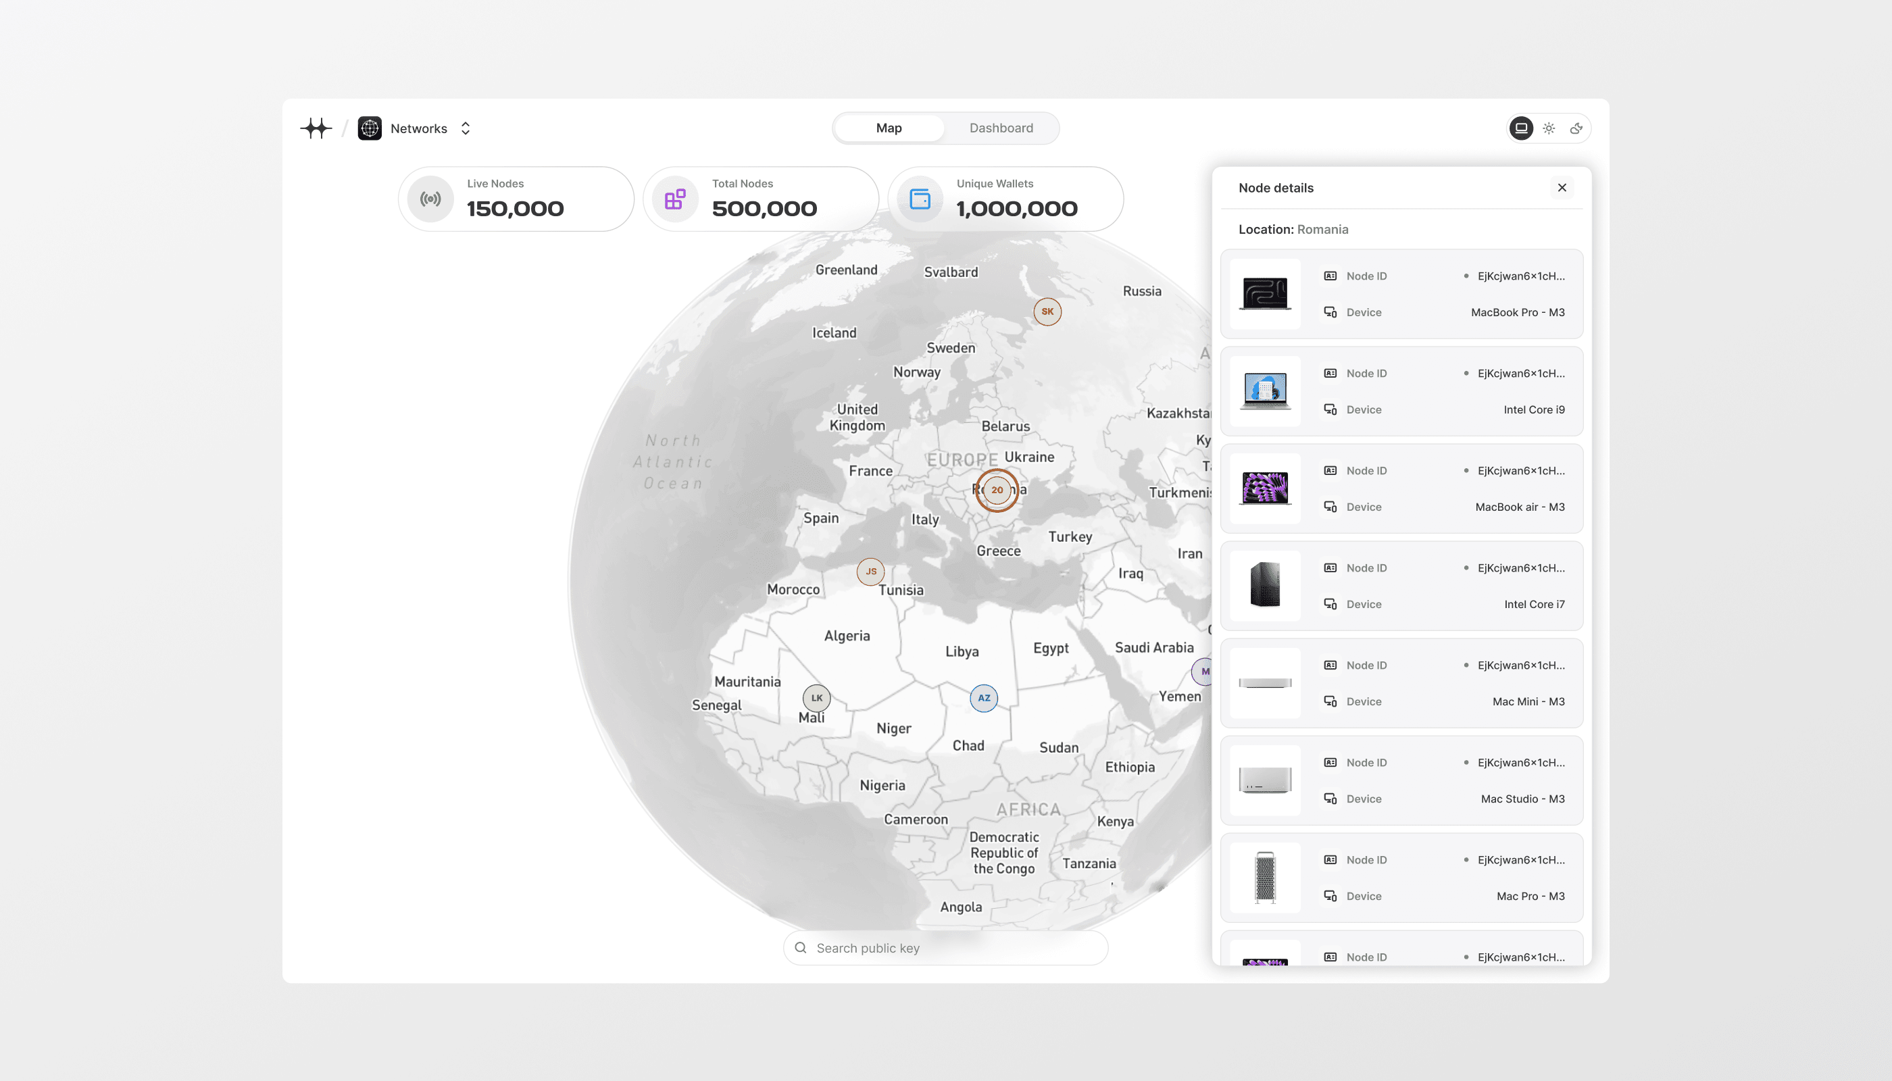Click the Node ID value in the Intel Core i9 card
This screenshot has width=1892, height=1081.
(x=1521, y=374)
